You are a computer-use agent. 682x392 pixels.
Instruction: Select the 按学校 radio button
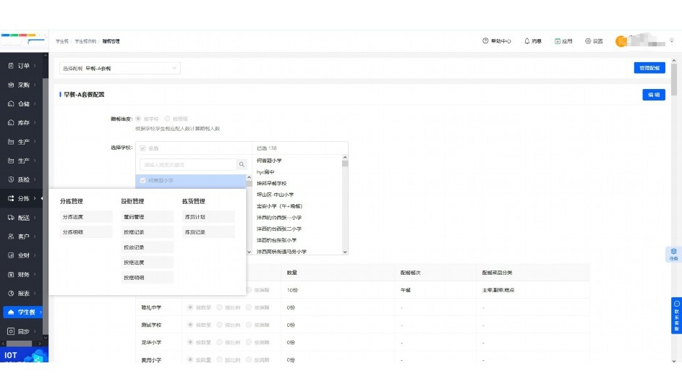coord(139,118)
